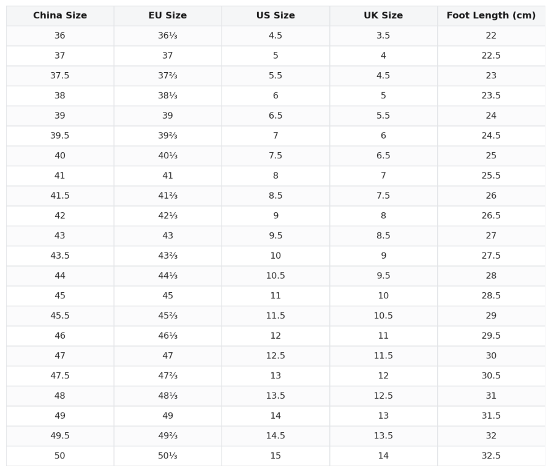Image resolution: width=551 pixels, height=472 pixels.
Task: Click US Size value 4.5
Action: tap(275, 35)
